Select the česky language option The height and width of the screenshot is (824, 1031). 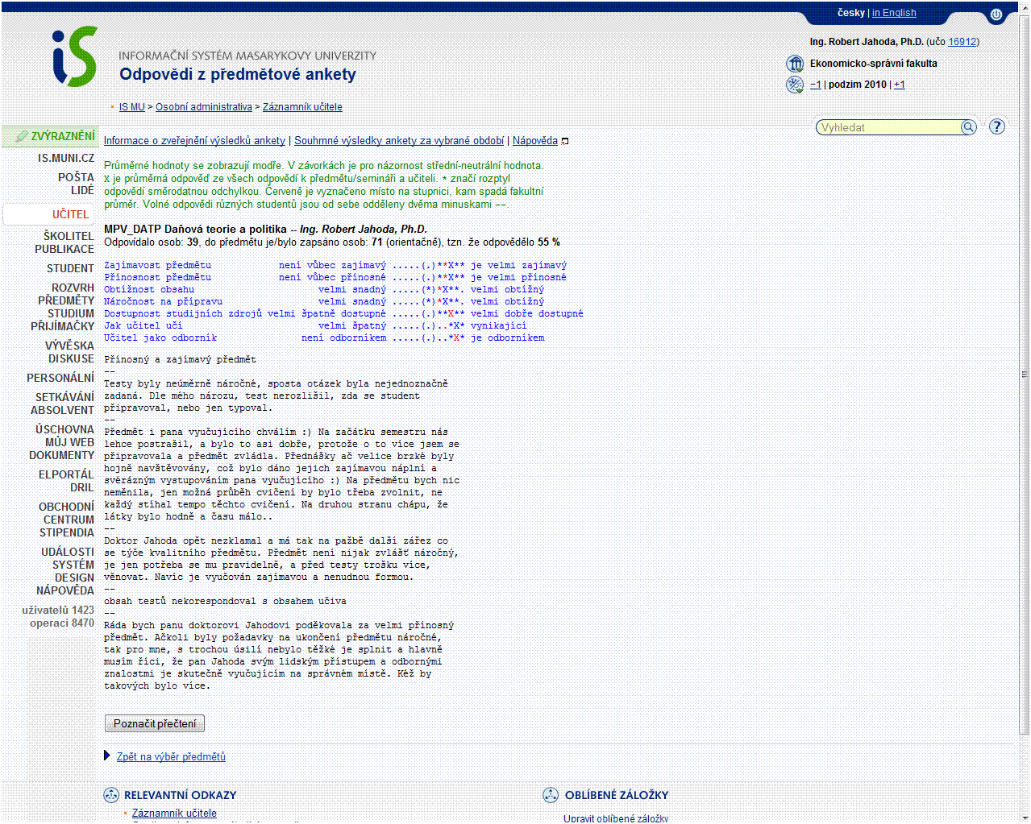850,13
